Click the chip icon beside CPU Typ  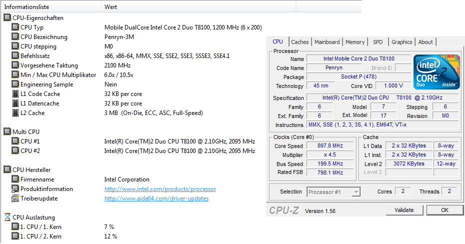point(15,27)
